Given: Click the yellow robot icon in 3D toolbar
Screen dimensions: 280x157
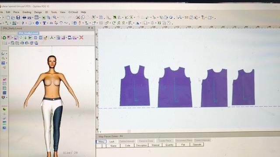Looking at the screenshot, I should 45,38.
